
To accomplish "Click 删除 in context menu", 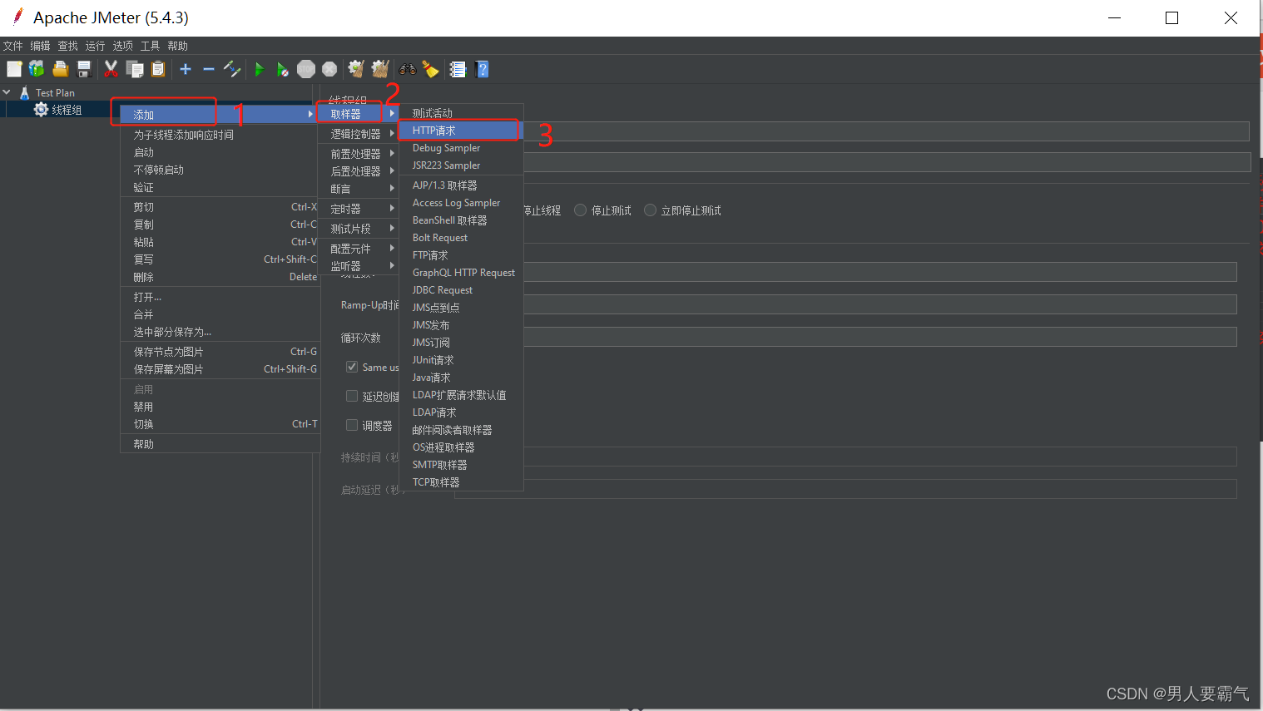I will [x=220, y=277].
